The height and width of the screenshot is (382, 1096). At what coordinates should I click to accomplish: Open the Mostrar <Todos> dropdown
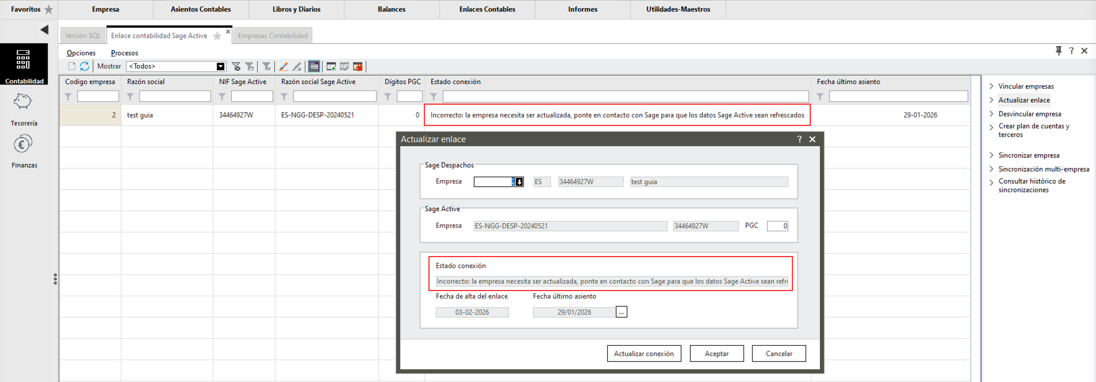(x=220, y=66)
